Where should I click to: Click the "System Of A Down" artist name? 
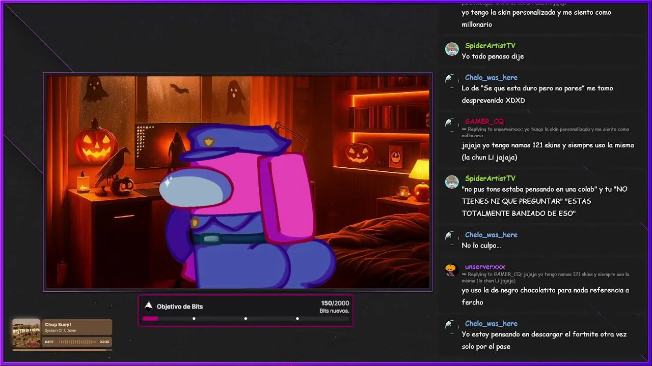(61, 331)
